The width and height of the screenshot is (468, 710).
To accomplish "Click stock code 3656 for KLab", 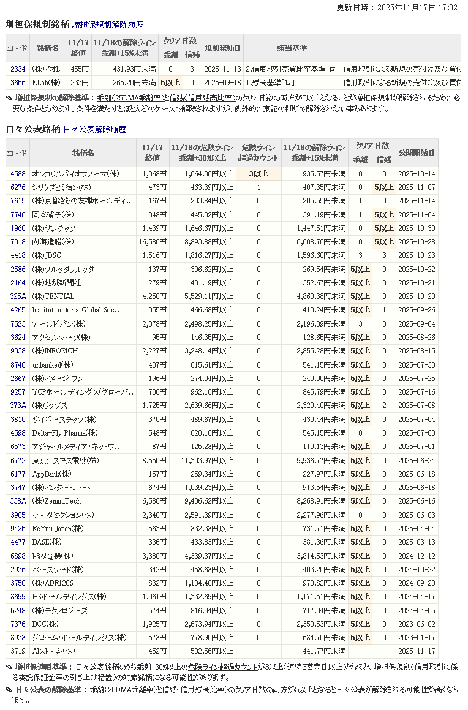I will pyautogui.click(x=18, y=82).
